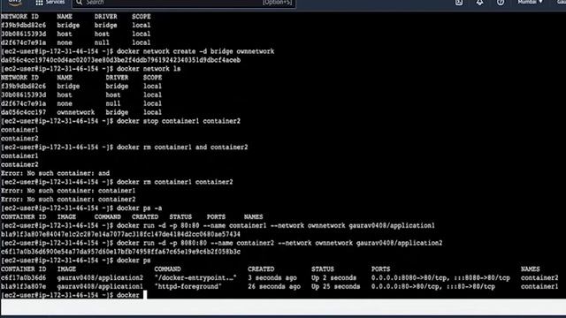Screen dimensions: 566x318
Task: Click container hash 'b1a91f3a807e84047e1c…' output
Action: (120, 234)
